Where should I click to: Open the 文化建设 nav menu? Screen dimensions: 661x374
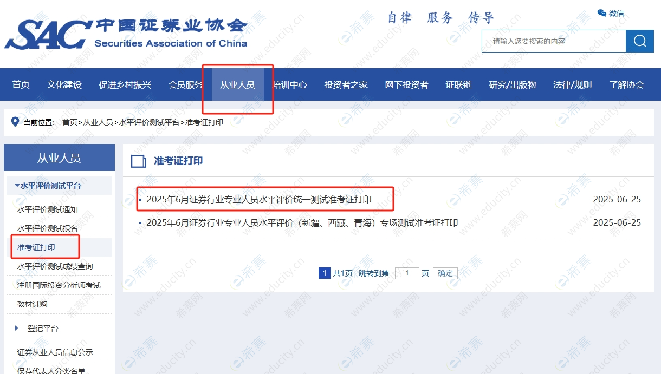(64, 84)
